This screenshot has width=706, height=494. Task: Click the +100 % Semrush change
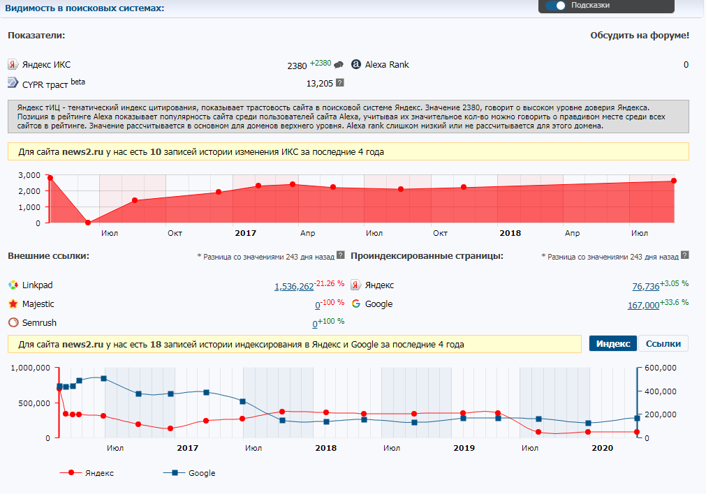point(331,321)
